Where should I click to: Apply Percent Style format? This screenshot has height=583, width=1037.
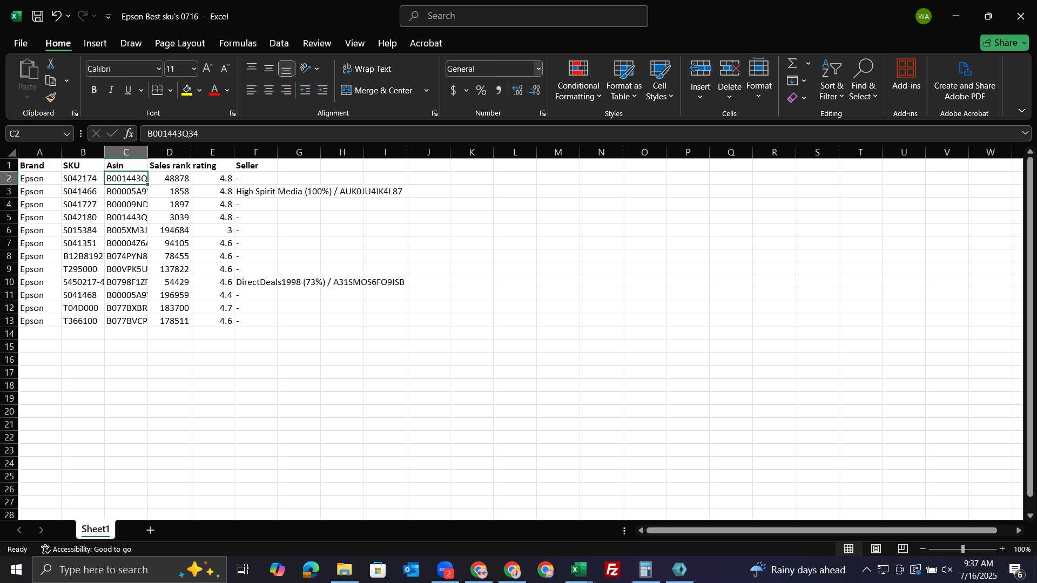coord(481,90)
